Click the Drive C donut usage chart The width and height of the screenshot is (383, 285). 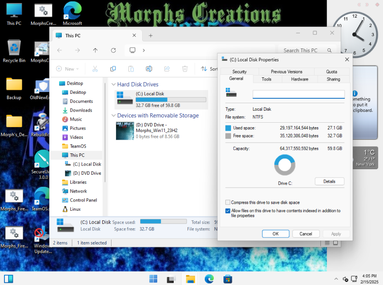[284, 165]
